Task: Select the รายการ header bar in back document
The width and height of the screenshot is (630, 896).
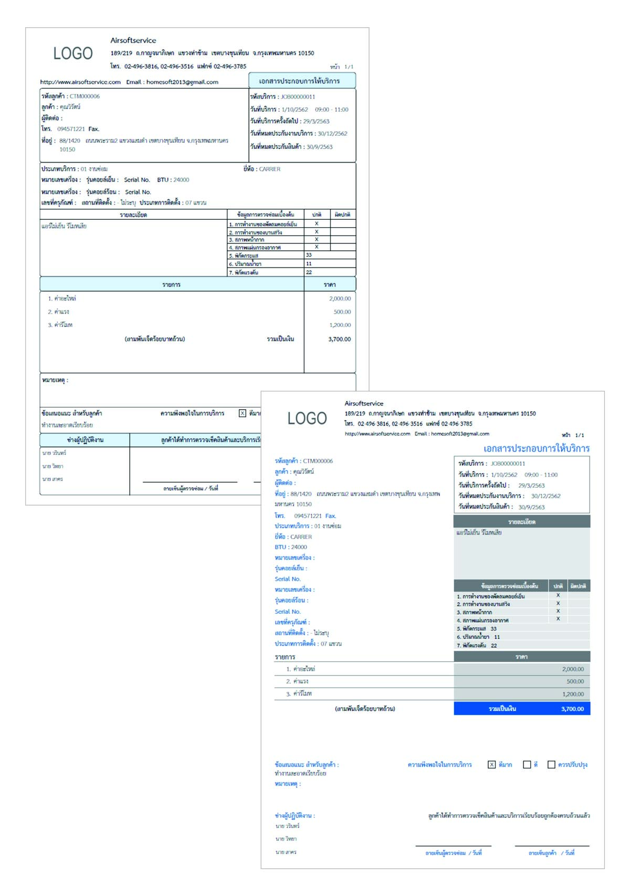Action: tap(172, 284)
